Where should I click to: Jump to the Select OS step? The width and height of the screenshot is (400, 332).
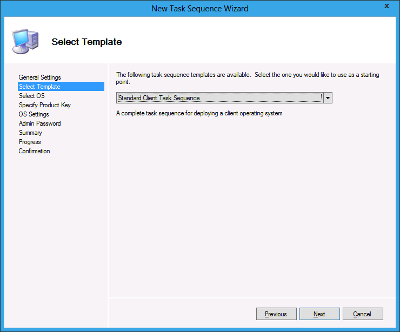point(31,96)
